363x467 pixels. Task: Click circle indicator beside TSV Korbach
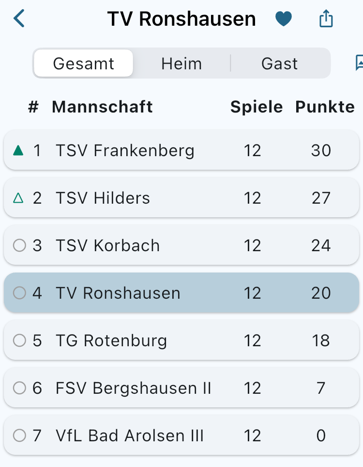click(x=19, y=245)
